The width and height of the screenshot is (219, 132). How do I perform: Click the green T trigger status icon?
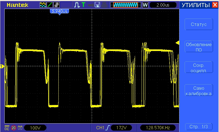(x=83, y=5)
